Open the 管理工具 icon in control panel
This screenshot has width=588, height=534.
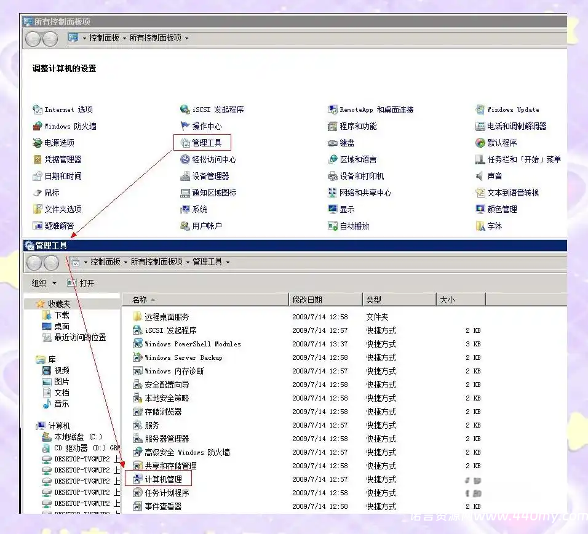pos(185,143)
